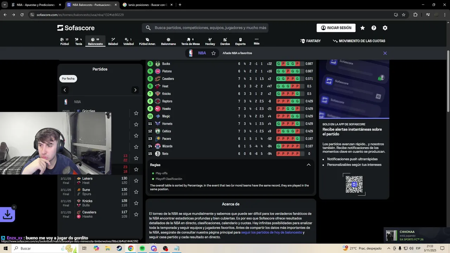Follow the 'seguir los partidos de hoy' link
This screenshot has height=253, width=450.
point(271,232)
